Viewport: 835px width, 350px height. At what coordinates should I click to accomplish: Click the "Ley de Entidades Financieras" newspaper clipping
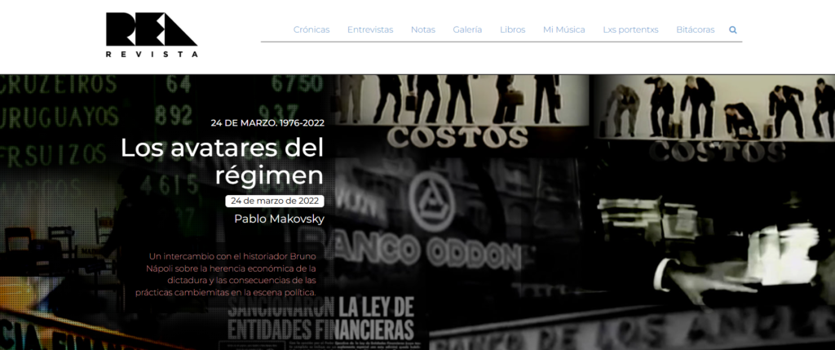322,318
